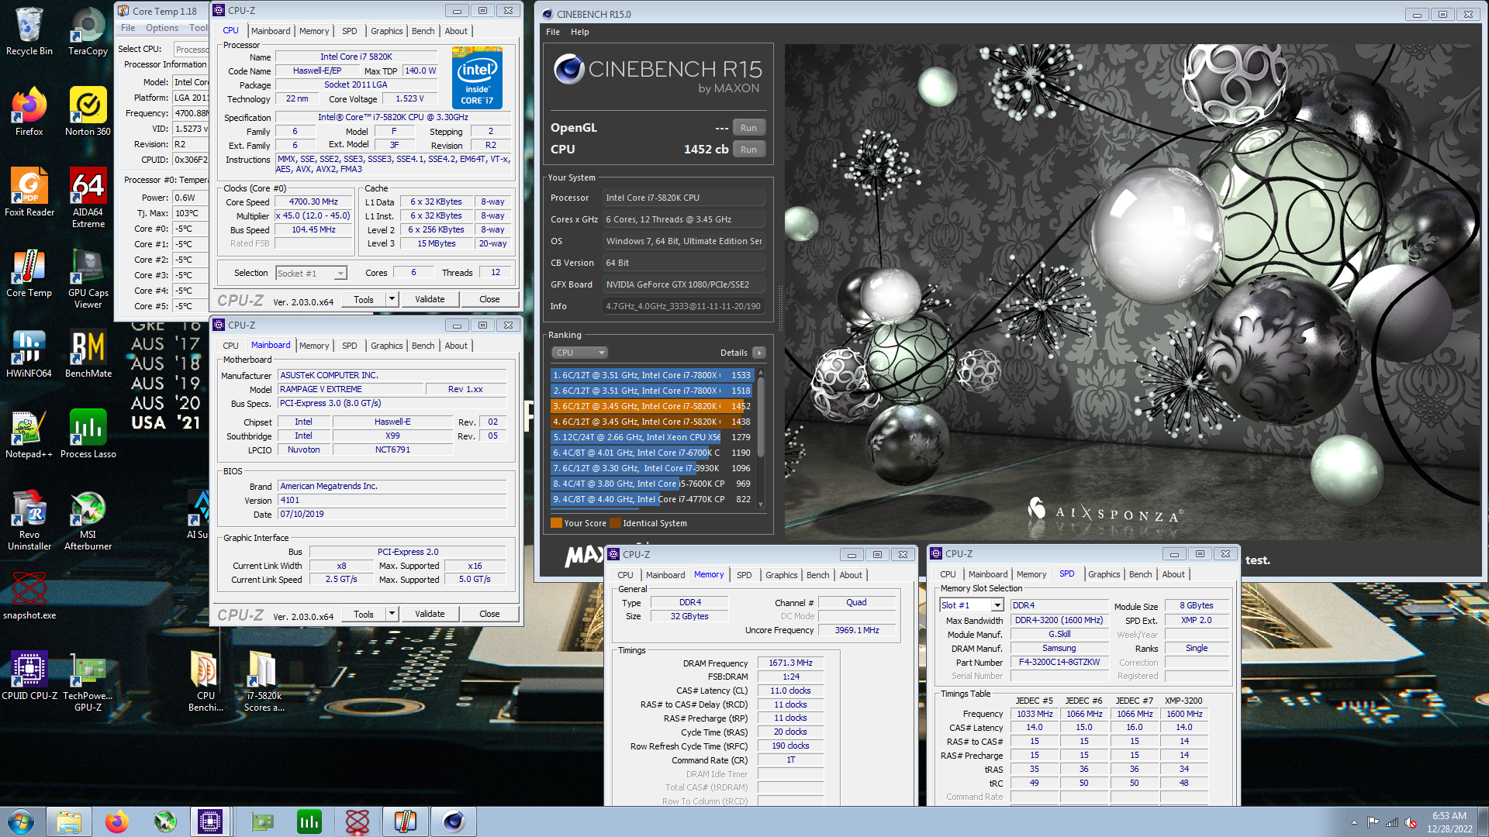Switch to Core Temp from the taskbar

(406, 821)
